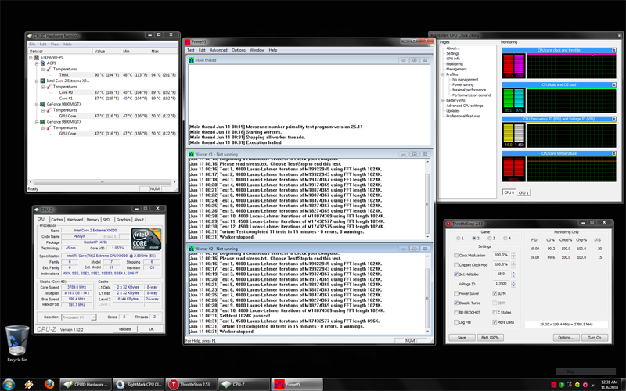Select Game profile 1 radio button in ThrottleStop
The height and width of the screenshot is (391, 626).
tap(458, 239)
